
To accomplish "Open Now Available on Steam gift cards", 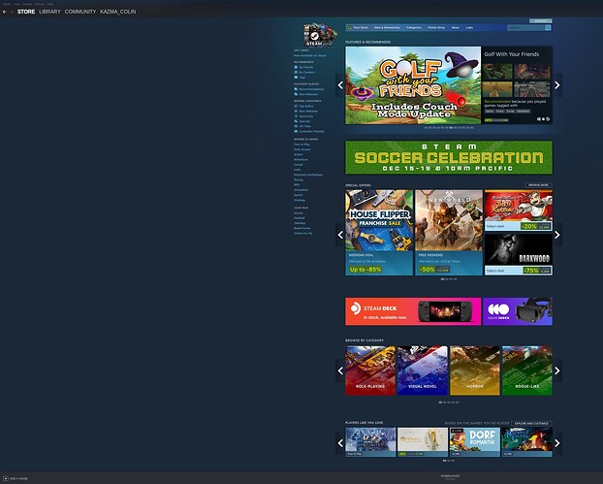I will tap(310, 55).
